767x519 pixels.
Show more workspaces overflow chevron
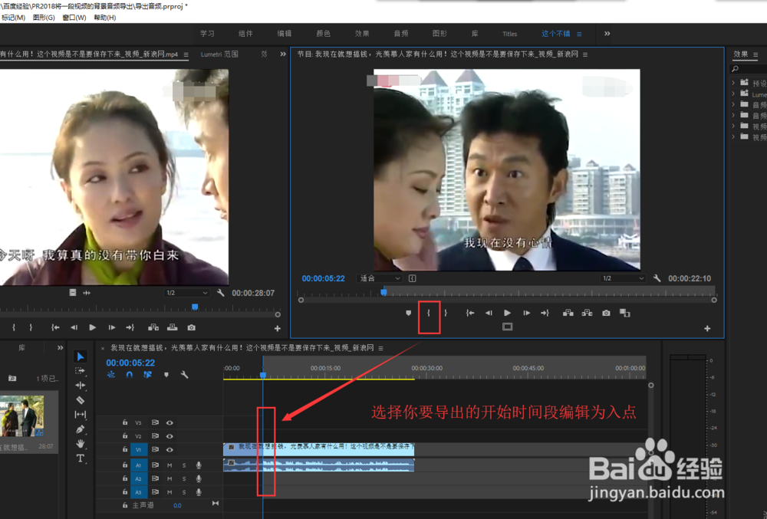[607, 34]
